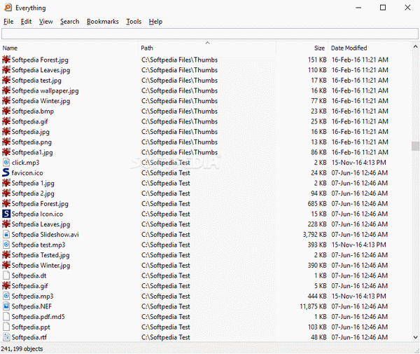Open the File menu
Image resolution: width=420 pixels, height=354 pixels.
tap(8, 22)
